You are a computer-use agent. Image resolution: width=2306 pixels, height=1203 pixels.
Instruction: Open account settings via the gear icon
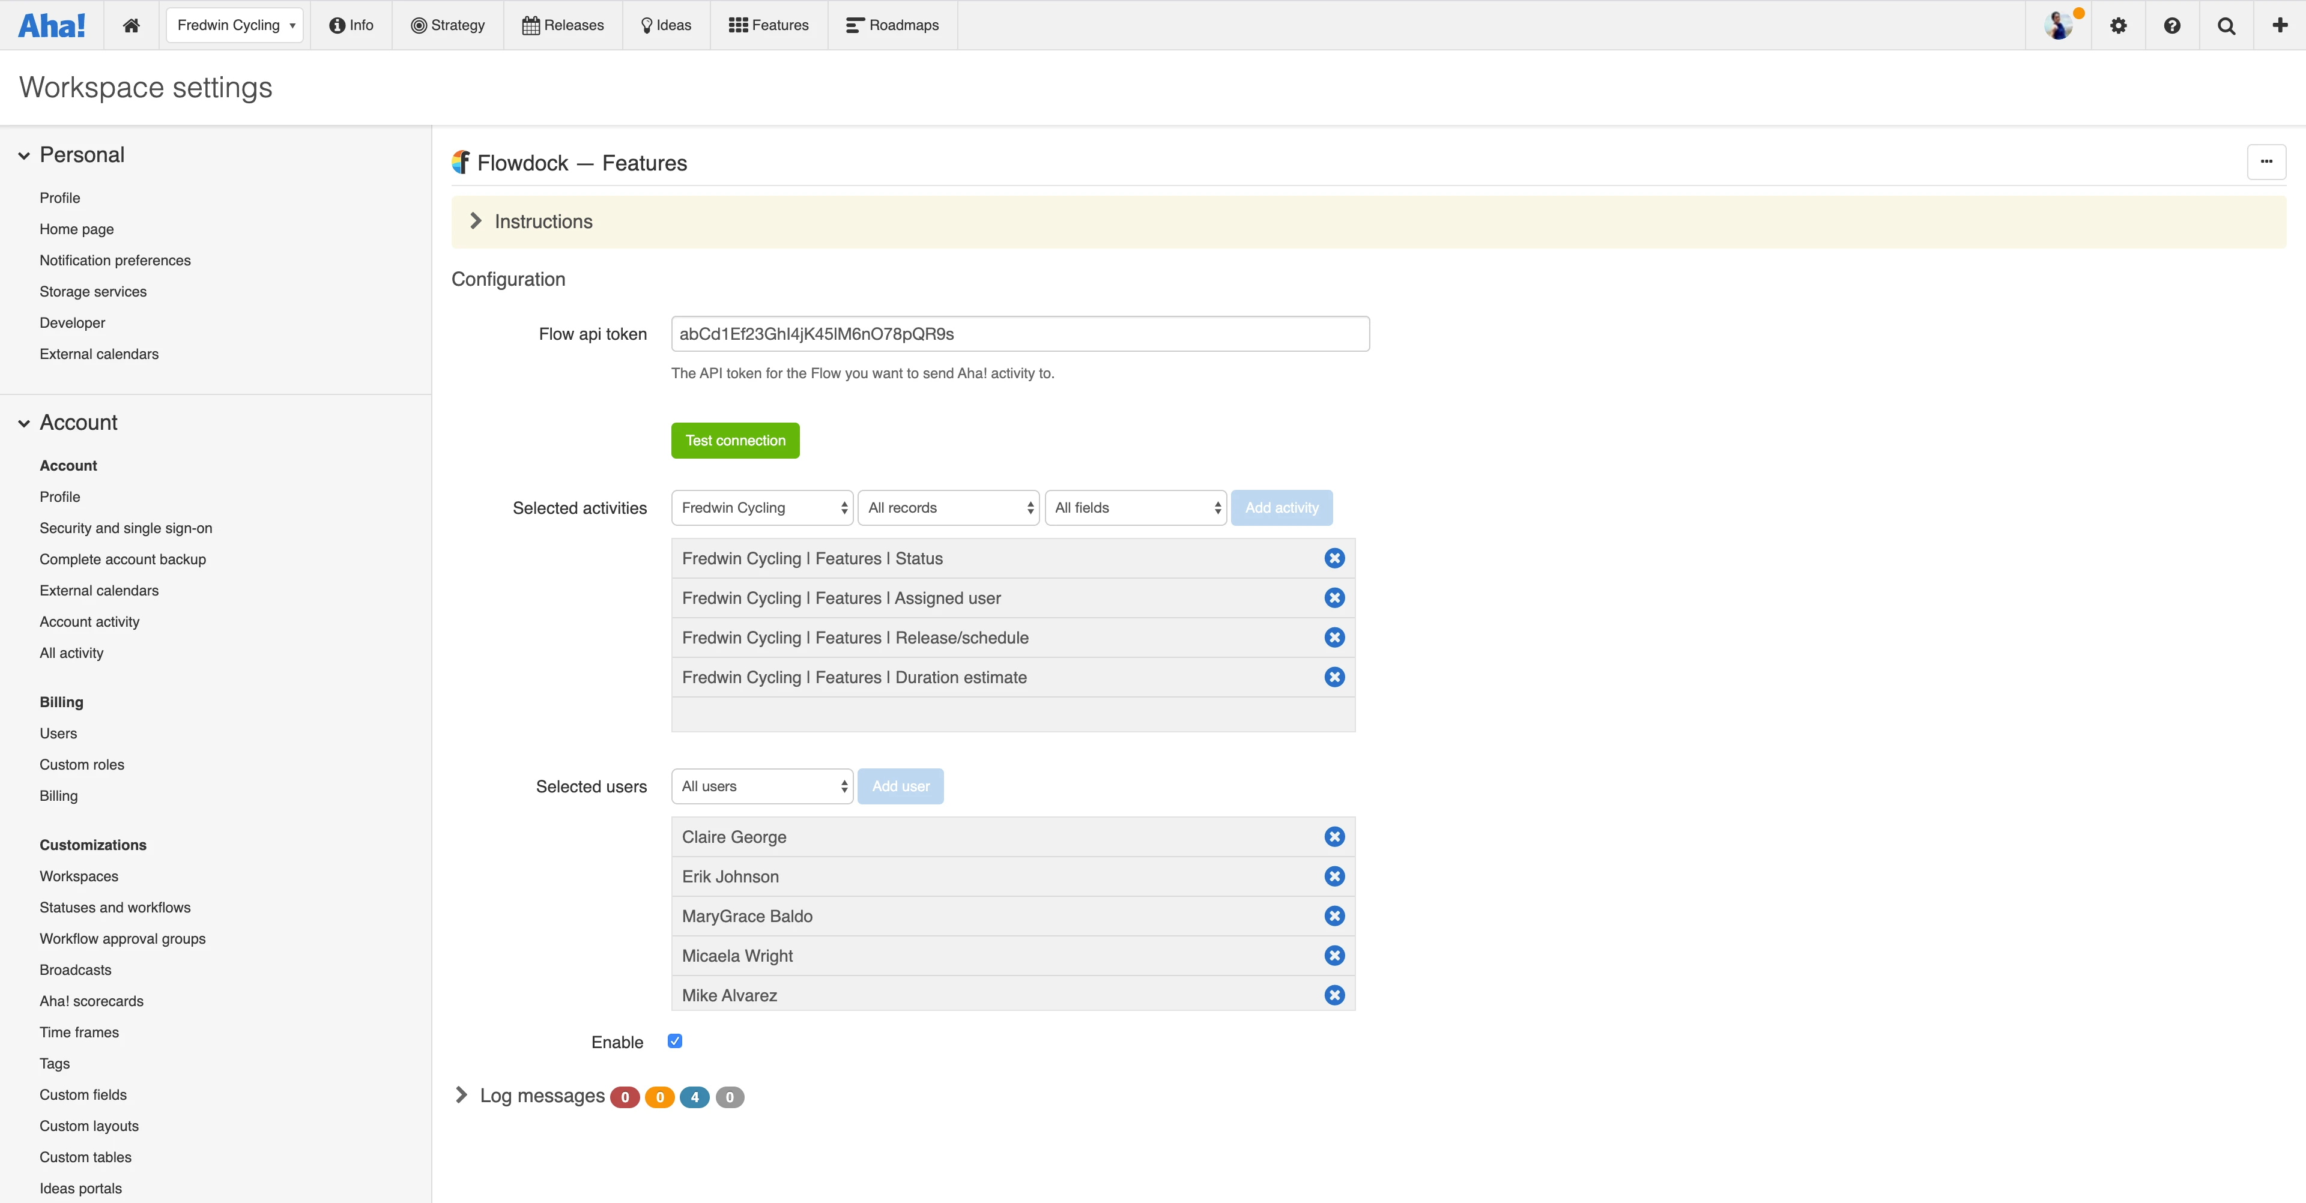[x=2119, y=24]
